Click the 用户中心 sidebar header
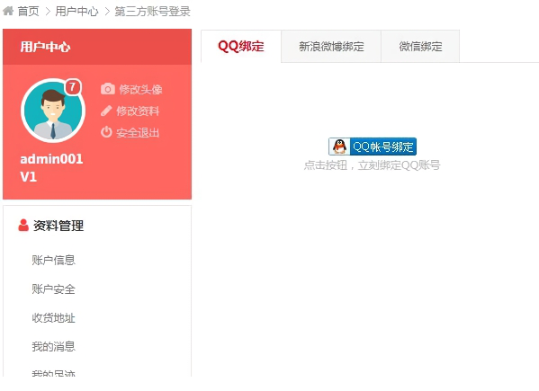Image resolution: width=539 pixels, height=391 pixels. 97,47
